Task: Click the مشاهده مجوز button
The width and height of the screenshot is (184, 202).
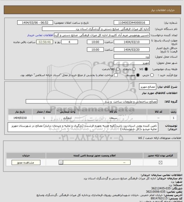Action: [x=26, y=163]
